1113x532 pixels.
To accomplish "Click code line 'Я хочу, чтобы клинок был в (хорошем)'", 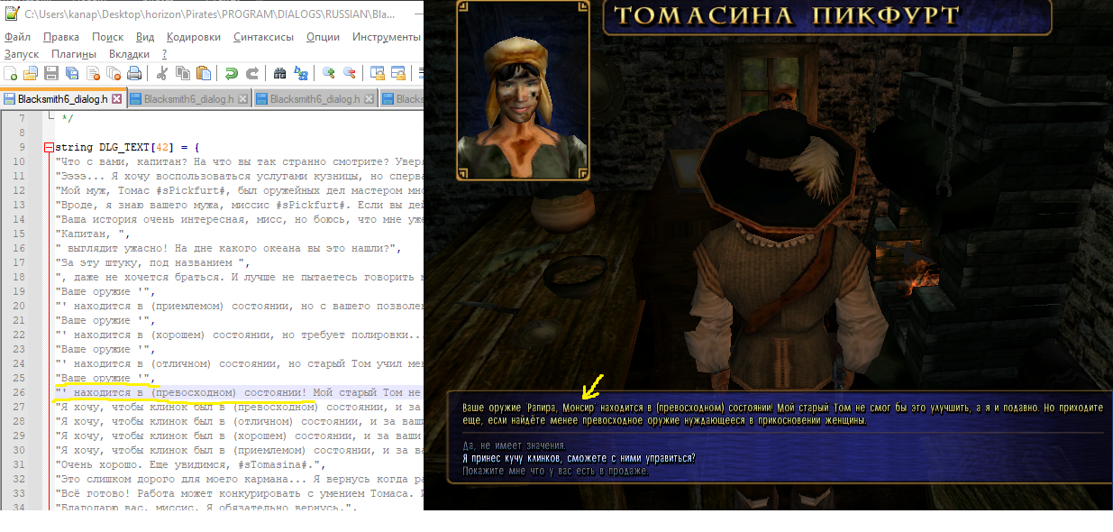I will coord(238,436).
